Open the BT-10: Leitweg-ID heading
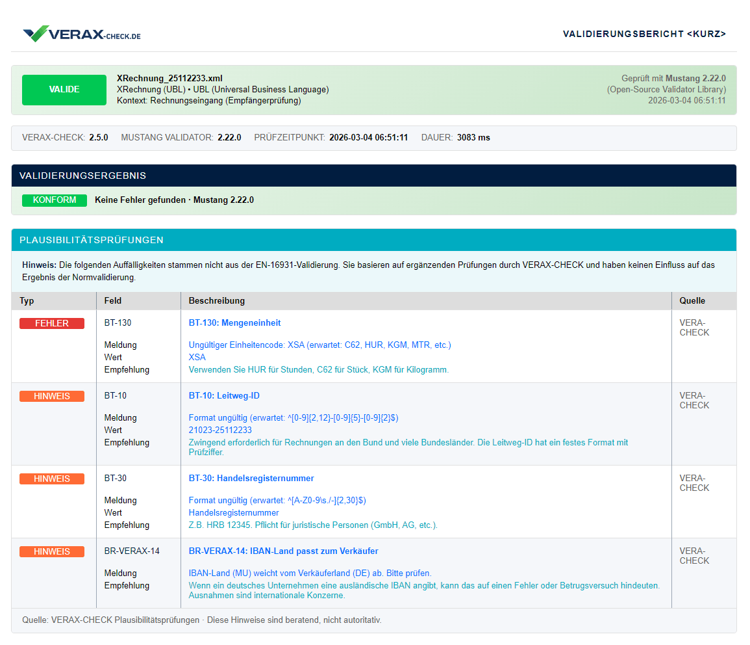This screenshot has height=645, width=750. (x=224, y=395)
